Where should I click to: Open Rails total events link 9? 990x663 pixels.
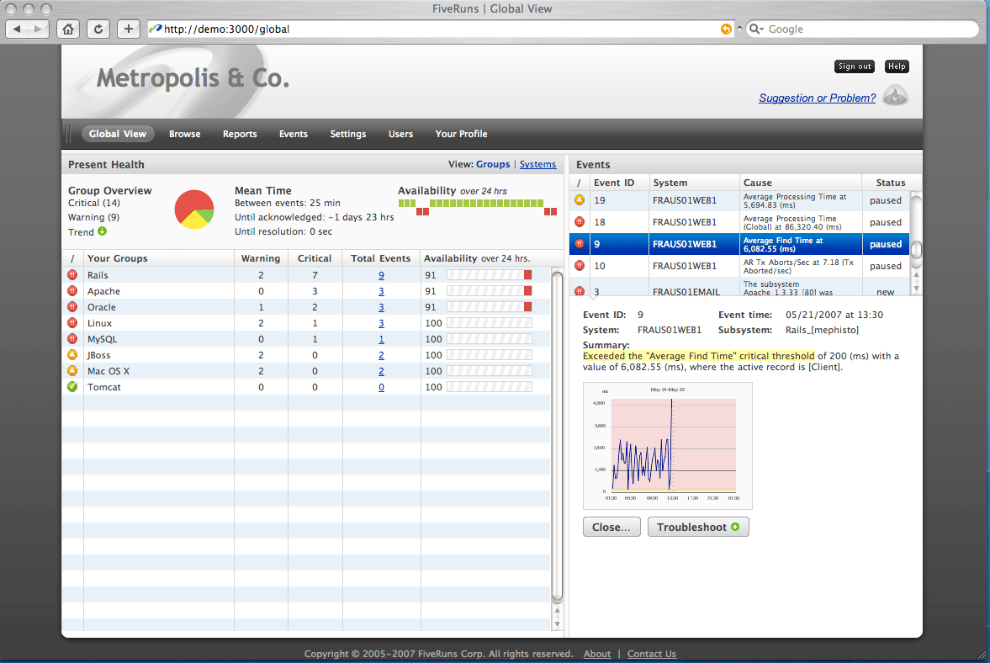click(x=381, y=275)
